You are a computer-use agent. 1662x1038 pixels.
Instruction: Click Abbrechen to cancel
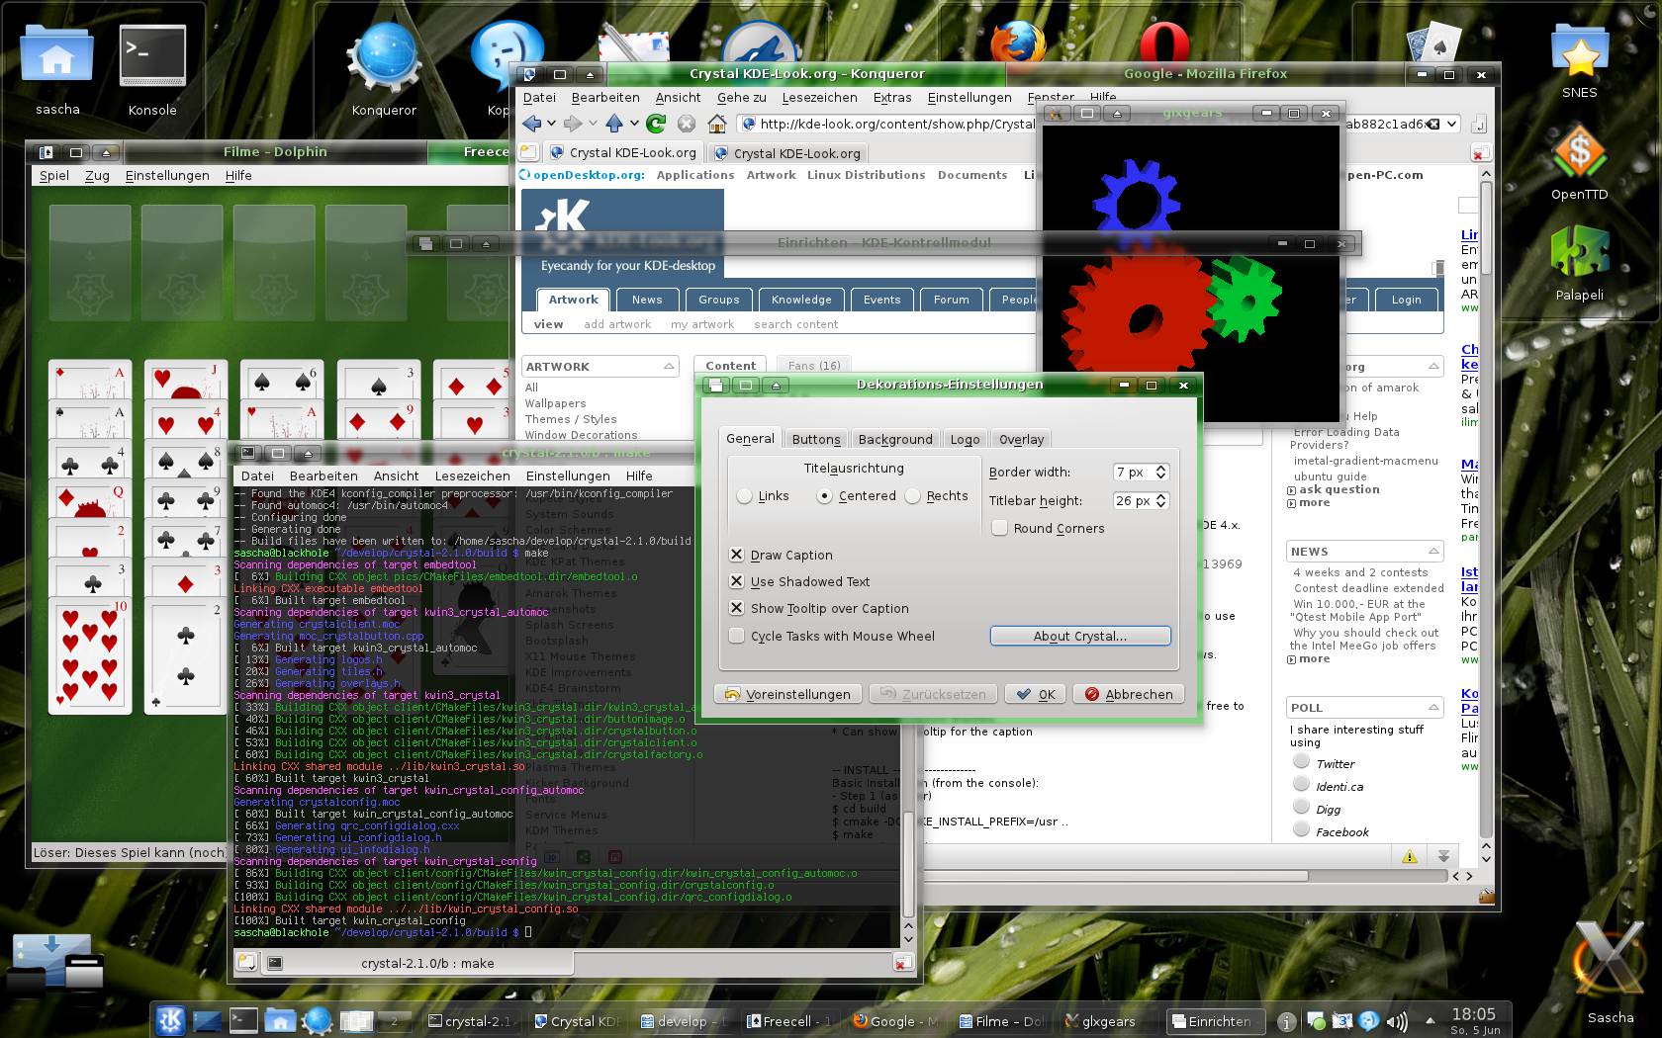click(1129, 694)
